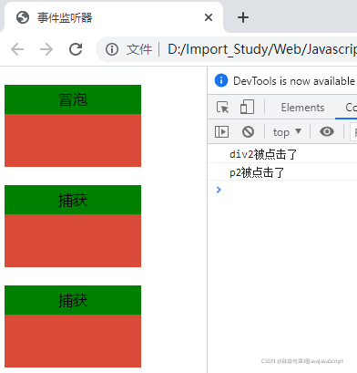Click the address bar file path

[x=262, y=49]
